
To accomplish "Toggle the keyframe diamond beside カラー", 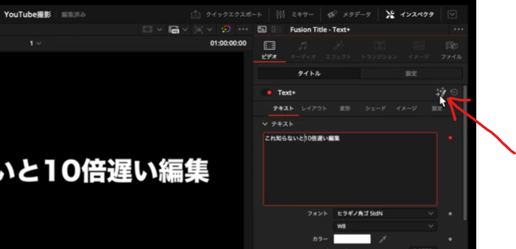I will click(450, 239).
